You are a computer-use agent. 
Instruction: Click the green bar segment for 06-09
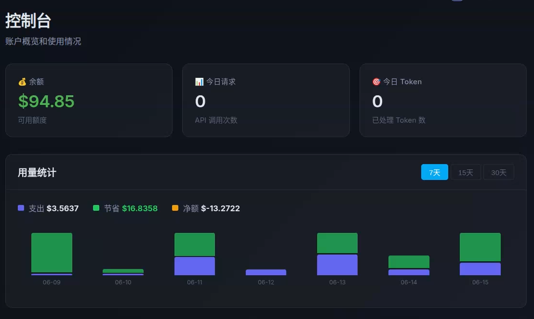pos(52,253)
